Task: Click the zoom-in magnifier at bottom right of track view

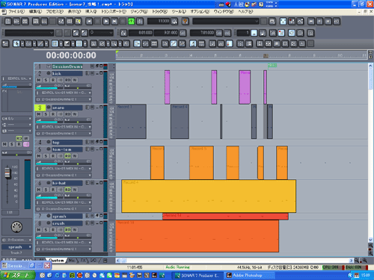Action: (x=364, y=261)
